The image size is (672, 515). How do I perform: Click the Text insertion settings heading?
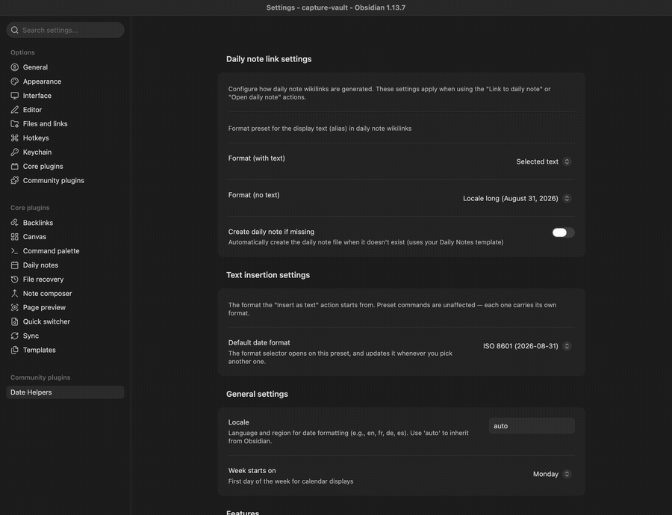tap(268, 275)
